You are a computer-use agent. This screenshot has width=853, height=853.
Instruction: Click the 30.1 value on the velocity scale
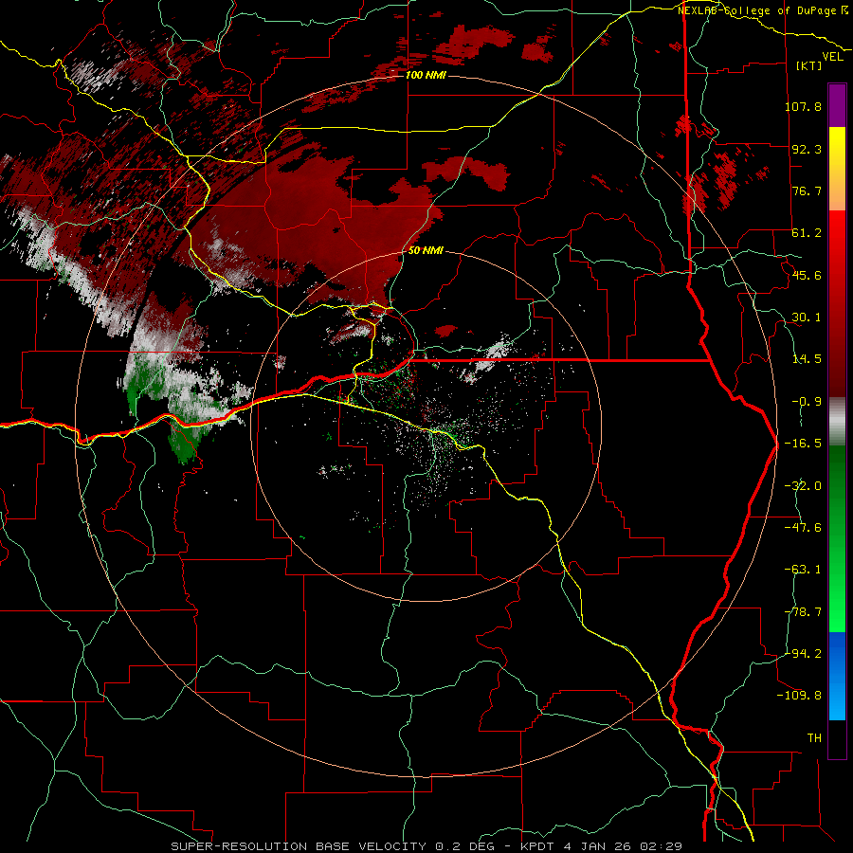(x=807, y=317)
